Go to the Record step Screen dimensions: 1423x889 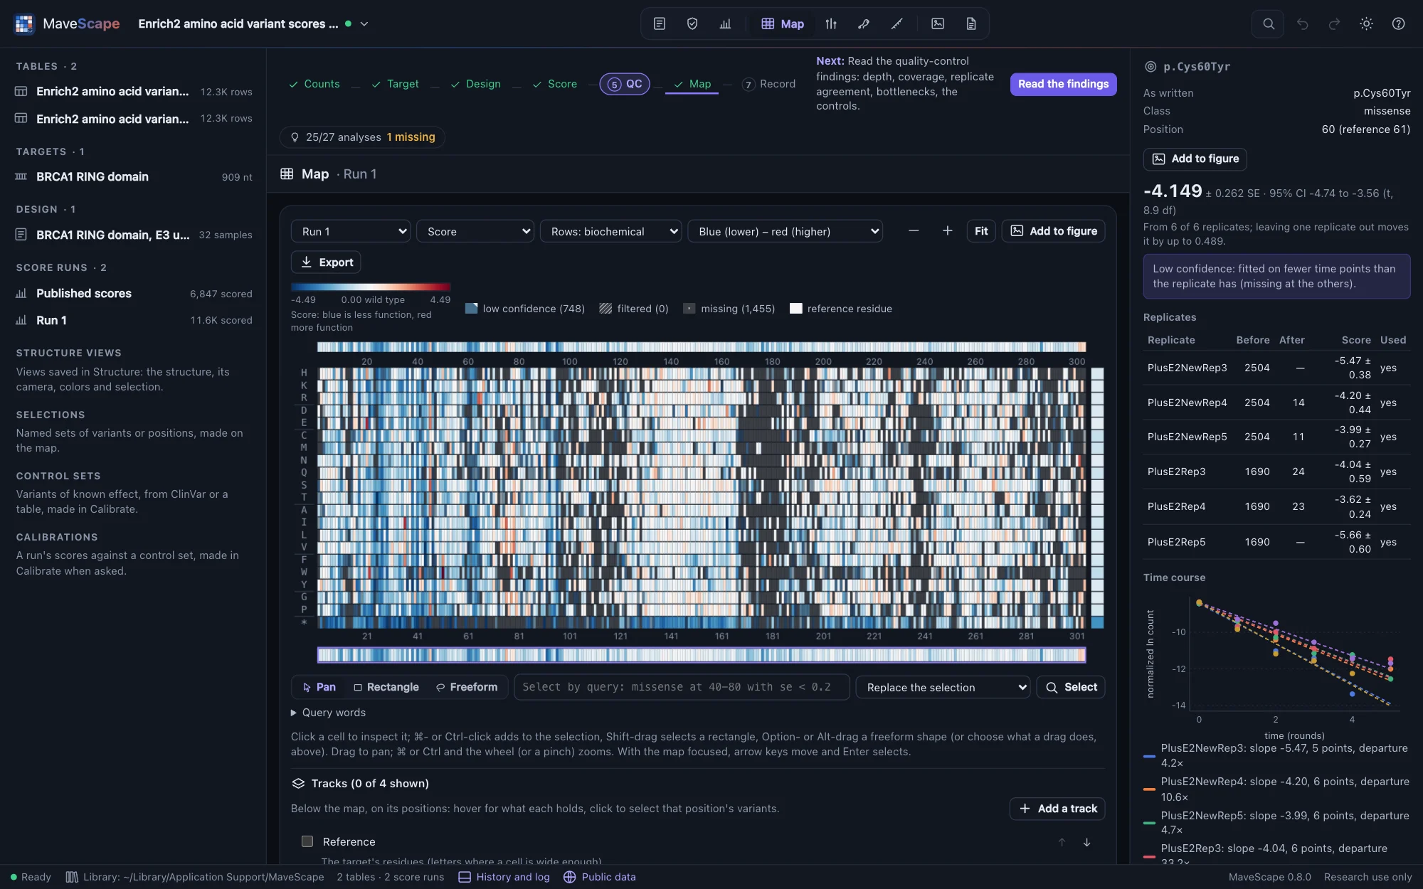click(768, 84)
